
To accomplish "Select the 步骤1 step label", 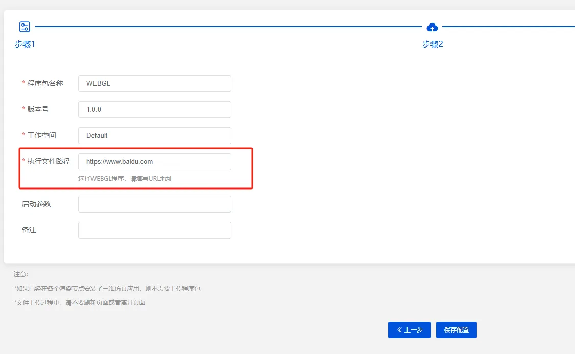I will (x=25, y=44).
